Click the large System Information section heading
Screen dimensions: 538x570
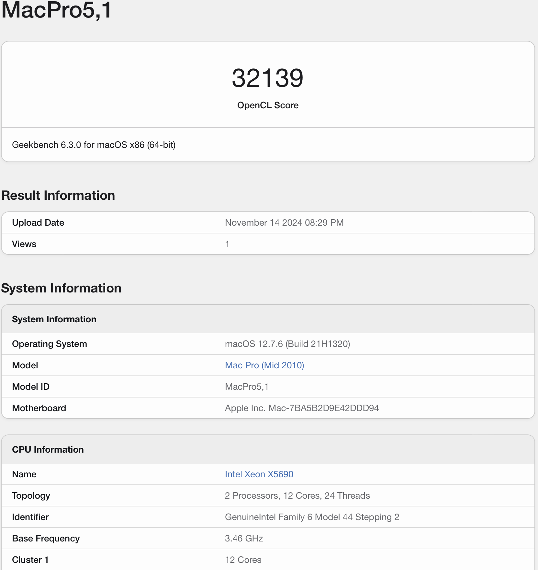point(62,288)
